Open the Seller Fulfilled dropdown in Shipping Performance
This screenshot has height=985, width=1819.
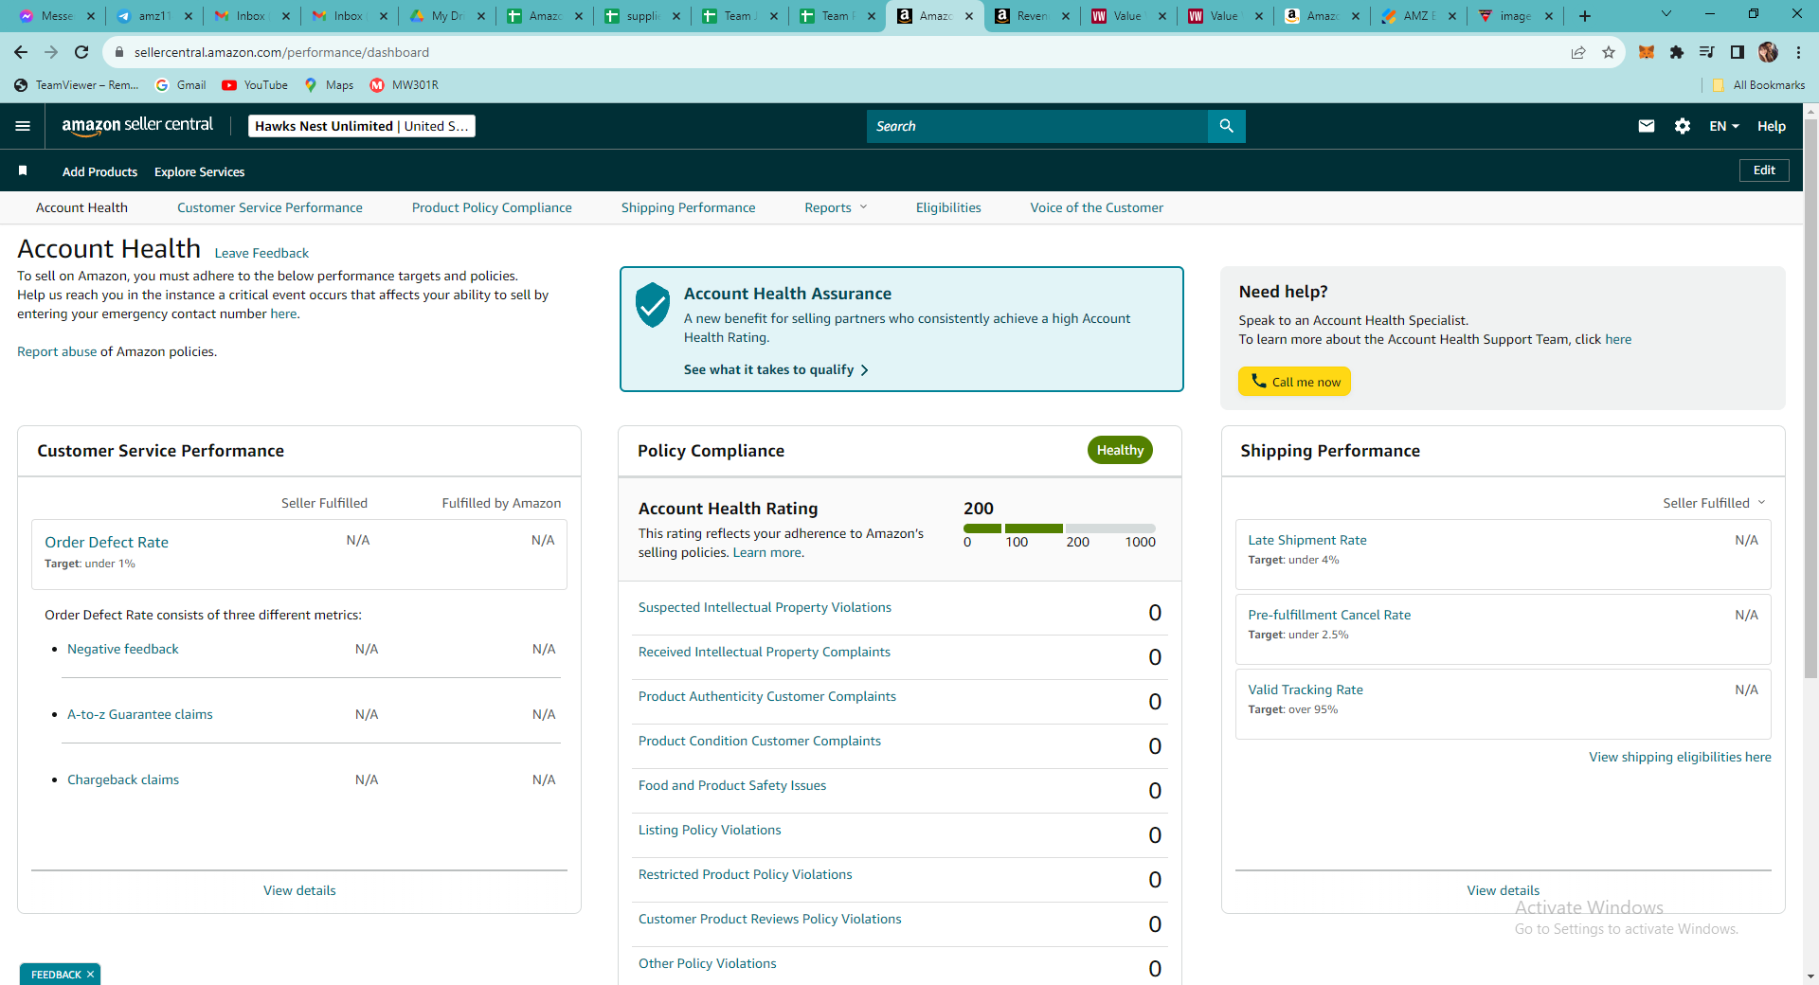pos(1714,503)
